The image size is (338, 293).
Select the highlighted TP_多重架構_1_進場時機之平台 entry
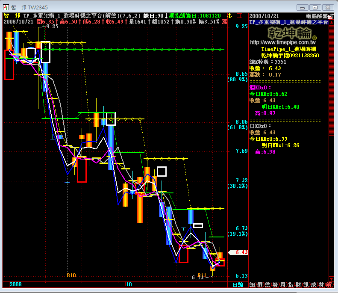pyautogui.click(x=288, y=22)
